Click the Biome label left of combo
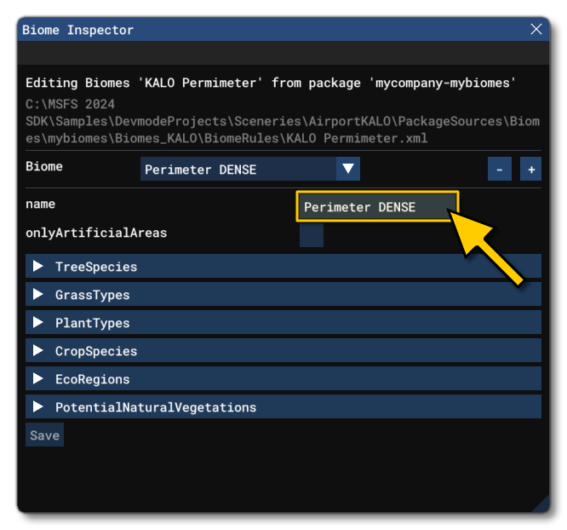Screen dimensions: 567x530 coord(44,167)
